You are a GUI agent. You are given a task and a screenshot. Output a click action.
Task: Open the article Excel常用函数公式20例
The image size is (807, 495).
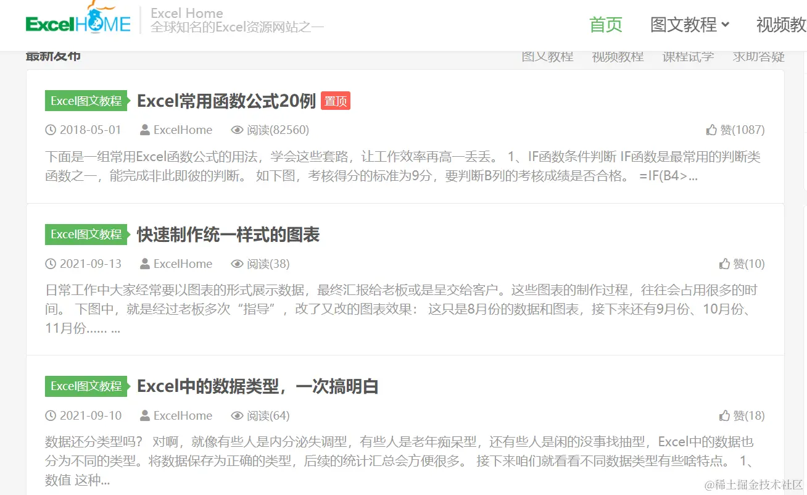226,100
